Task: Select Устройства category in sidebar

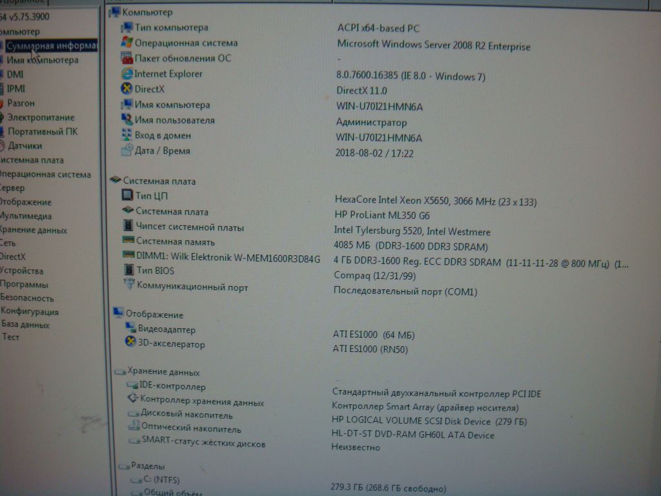Action: click(21, 271)
